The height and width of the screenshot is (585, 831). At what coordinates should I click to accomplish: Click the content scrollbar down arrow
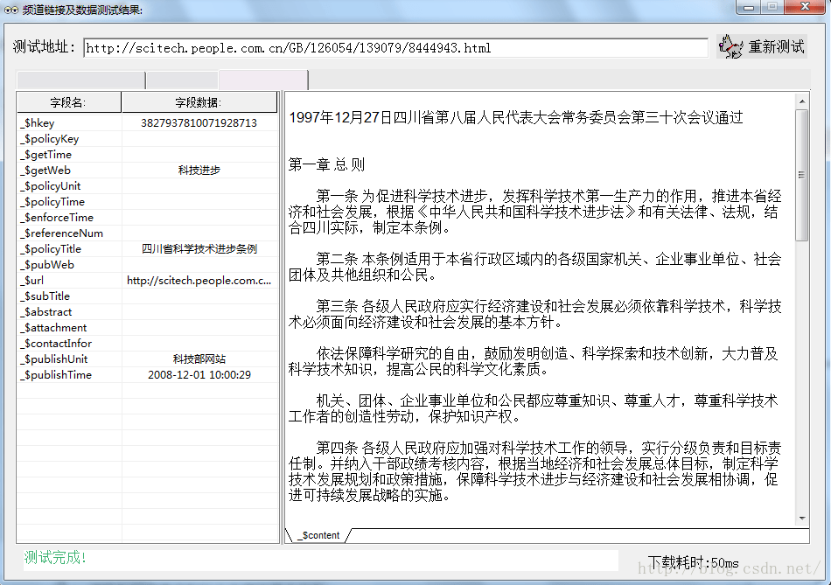802,519
